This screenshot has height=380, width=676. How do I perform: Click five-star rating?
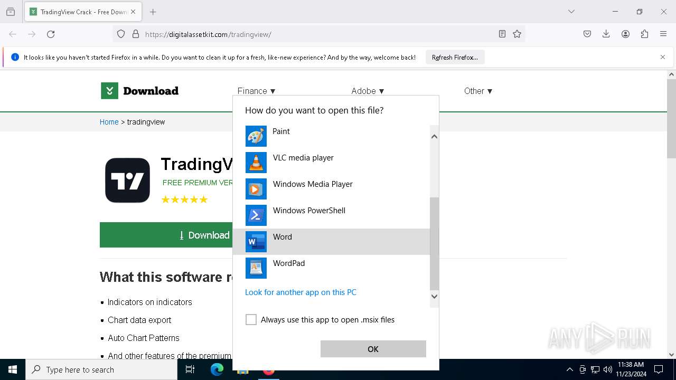tap(184, 199)
